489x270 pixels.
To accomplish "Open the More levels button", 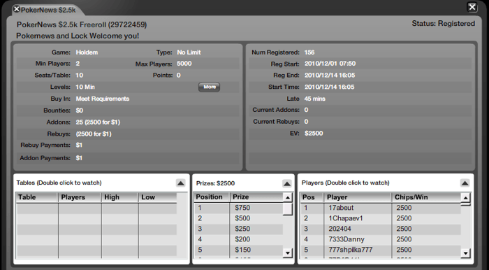I will (x=210, y=87).
